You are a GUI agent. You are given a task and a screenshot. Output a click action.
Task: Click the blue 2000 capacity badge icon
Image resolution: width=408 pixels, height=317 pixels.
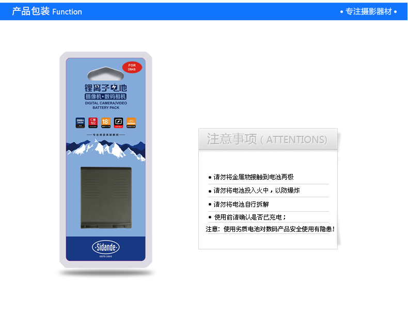80,123
